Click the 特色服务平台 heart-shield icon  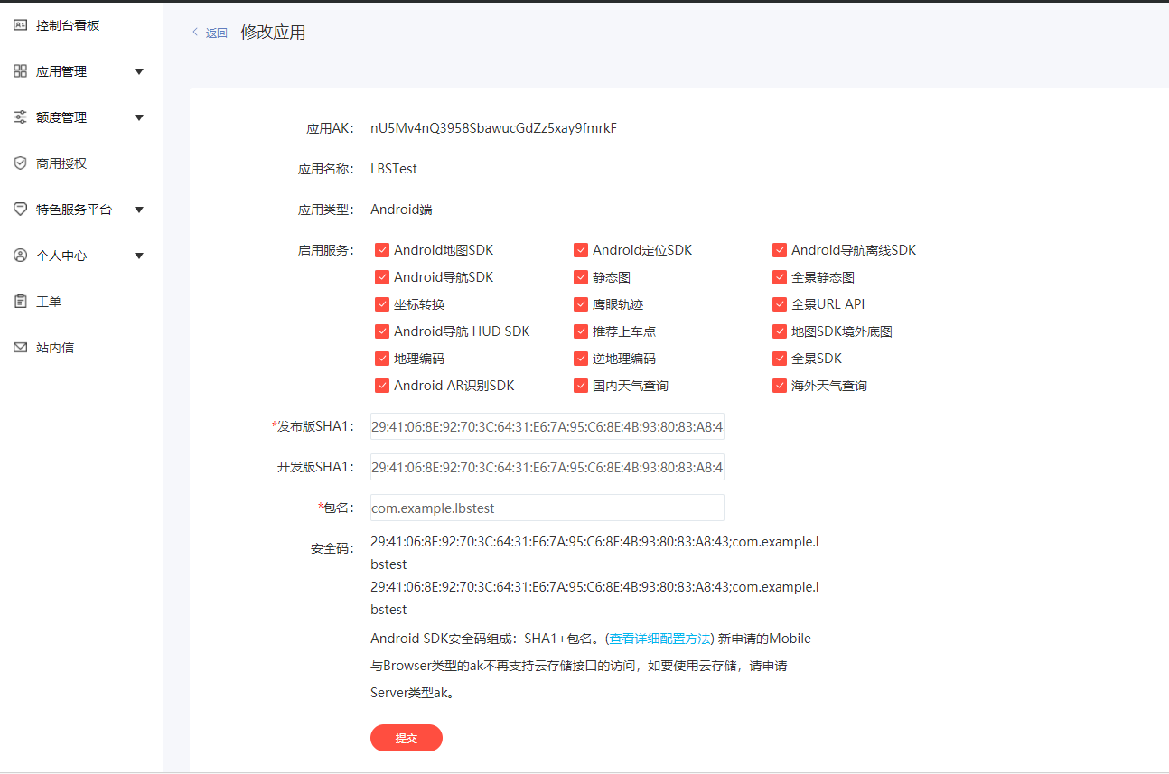pyautogui.click(x=20, y=209)
